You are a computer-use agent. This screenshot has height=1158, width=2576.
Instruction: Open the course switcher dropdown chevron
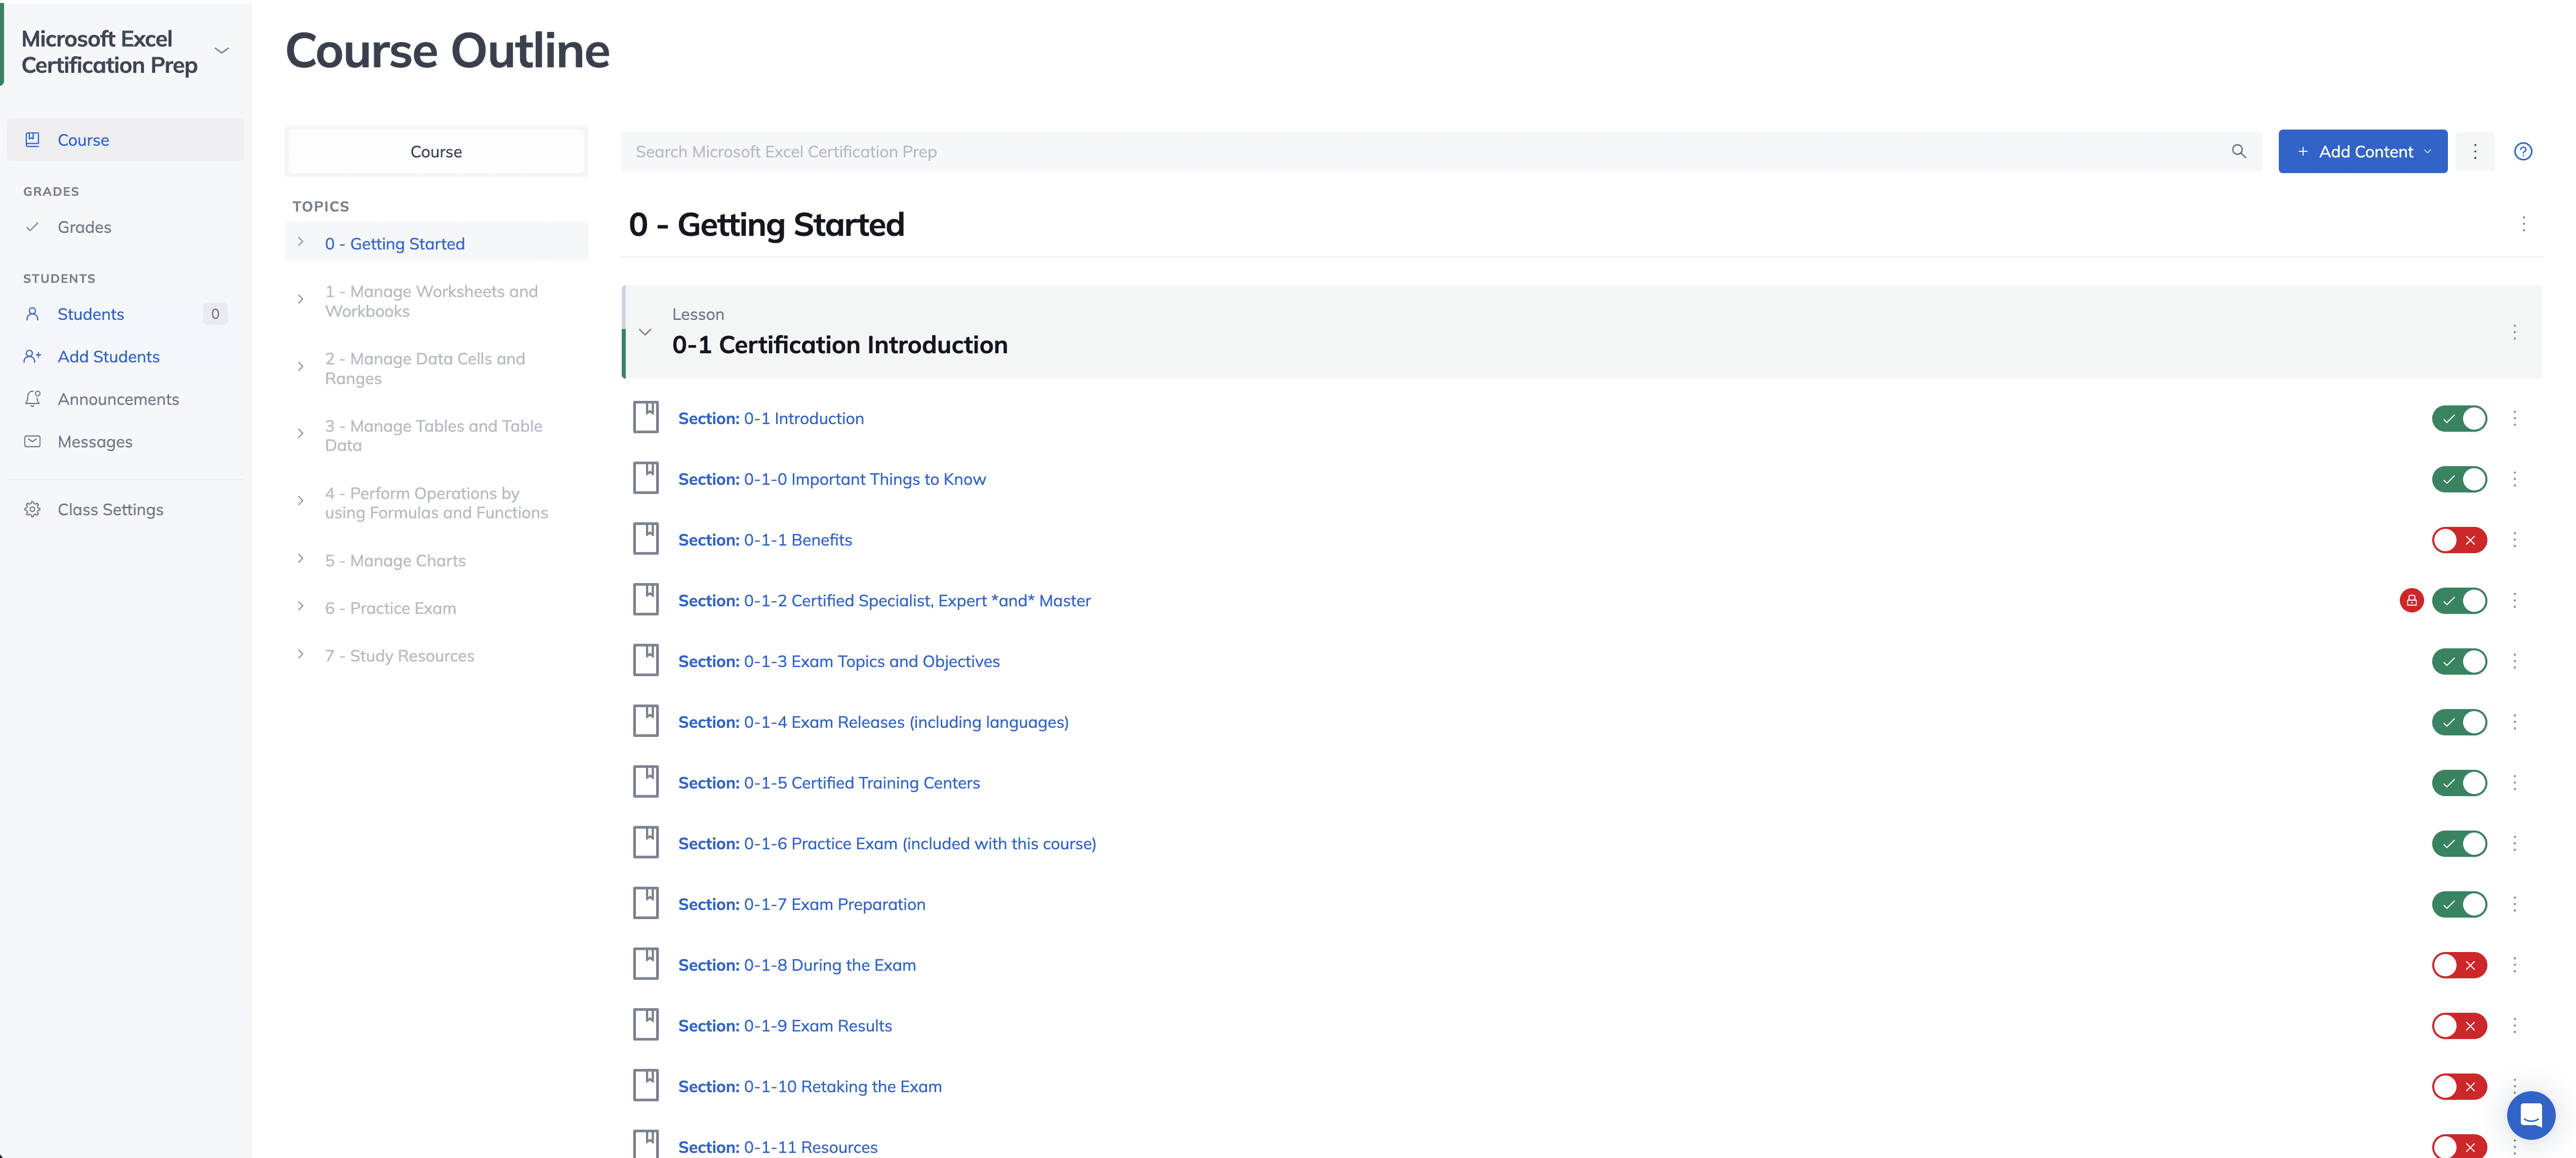tap(222, 51)
